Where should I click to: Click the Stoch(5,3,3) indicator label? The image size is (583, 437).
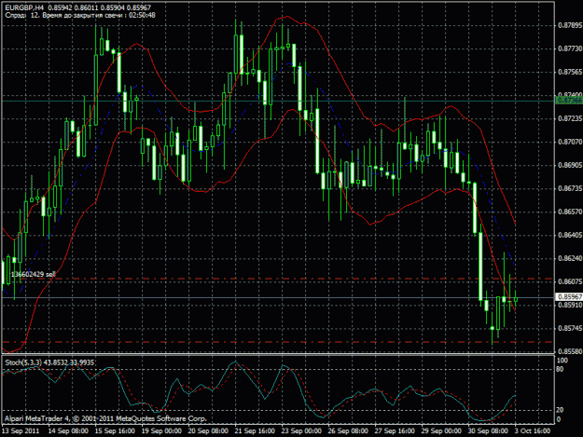coord(49,362)
